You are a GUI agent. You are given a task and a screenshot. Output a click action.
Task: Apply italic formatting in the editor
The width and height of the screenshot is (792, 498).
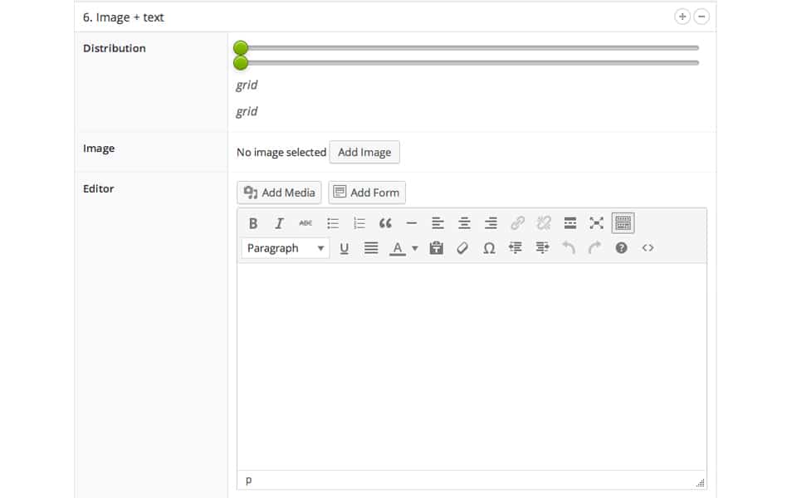point(279,222)
